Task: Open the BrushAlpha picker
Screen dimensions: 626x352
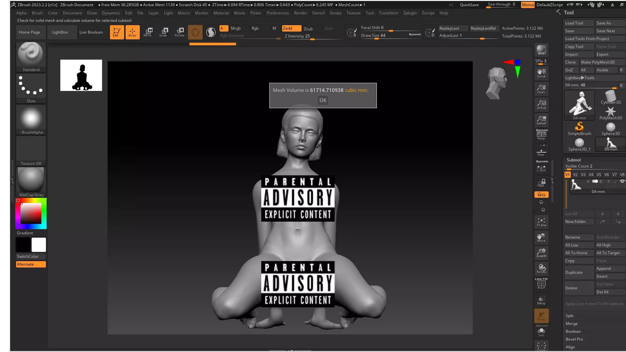Action: 31,119
